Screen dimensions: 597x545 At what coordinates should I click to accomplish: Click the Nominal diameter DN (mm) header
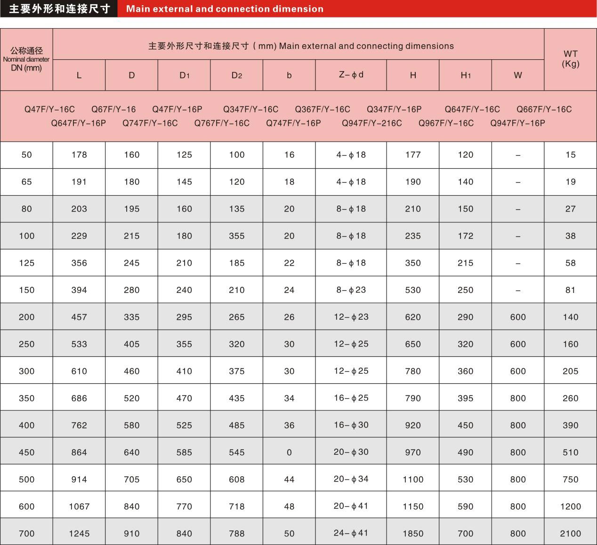26,59
